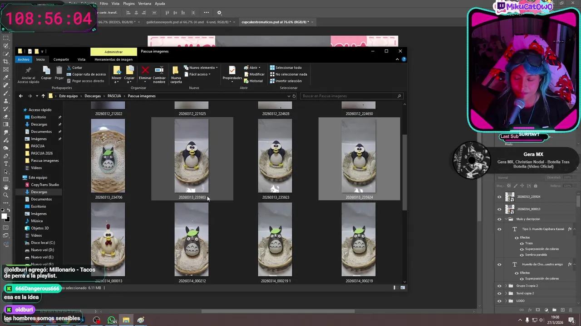The width and height of the screenshot is (581, 326).
Task: Open address bar history dropdown arrow
Action: (x=289, y=96)
